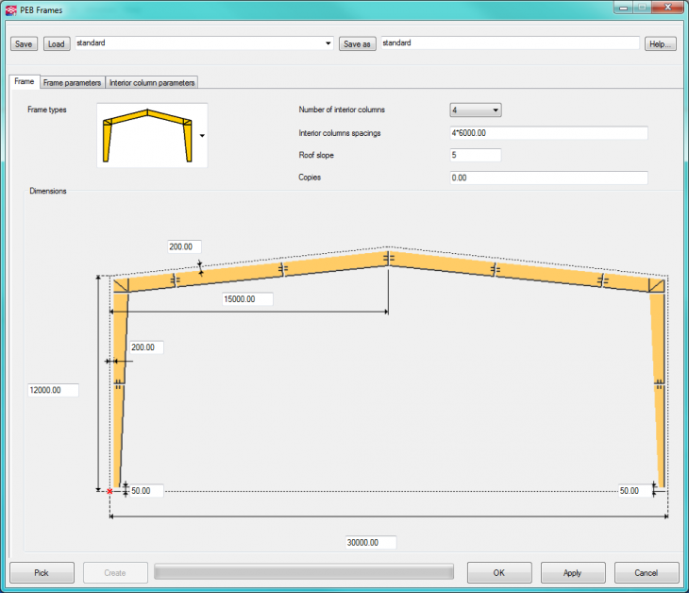This screenshot has width=689, height=593.
Task: Click the Load button
Action: [56, 43]
